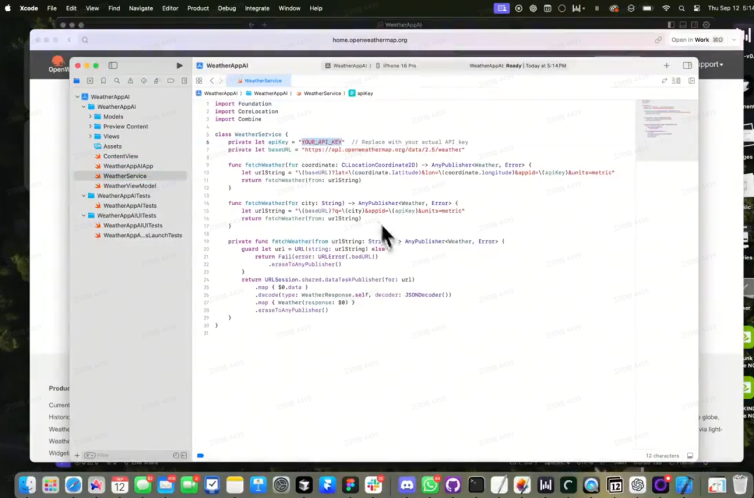The width and height of the screenshot is (754, 498).
Task: Collapse the WeatherAppAIUITests group
Action: coord(84,216)
